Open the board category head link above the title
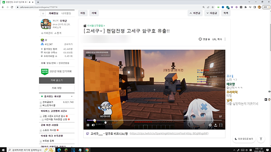Screen dimensions: 271x152 pos(96,26)
